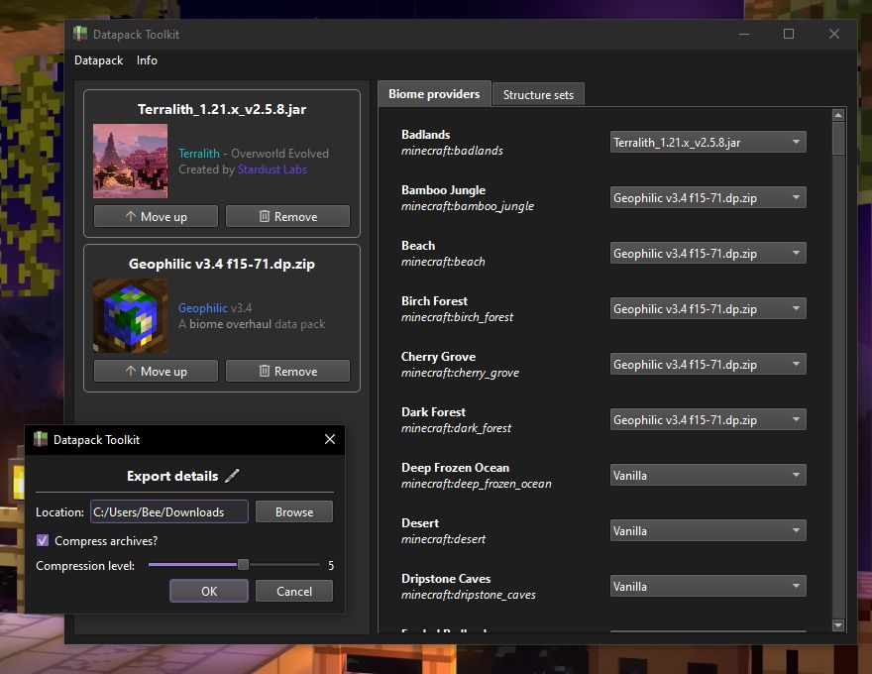Open the Cherry Grove provider dropdown
Screen dimensions: 872x674
[708, 364]
